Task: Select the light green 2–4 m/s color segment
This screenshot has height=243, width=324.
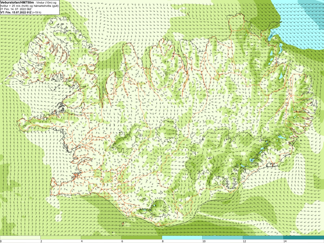Action: (x=61, y=238)
